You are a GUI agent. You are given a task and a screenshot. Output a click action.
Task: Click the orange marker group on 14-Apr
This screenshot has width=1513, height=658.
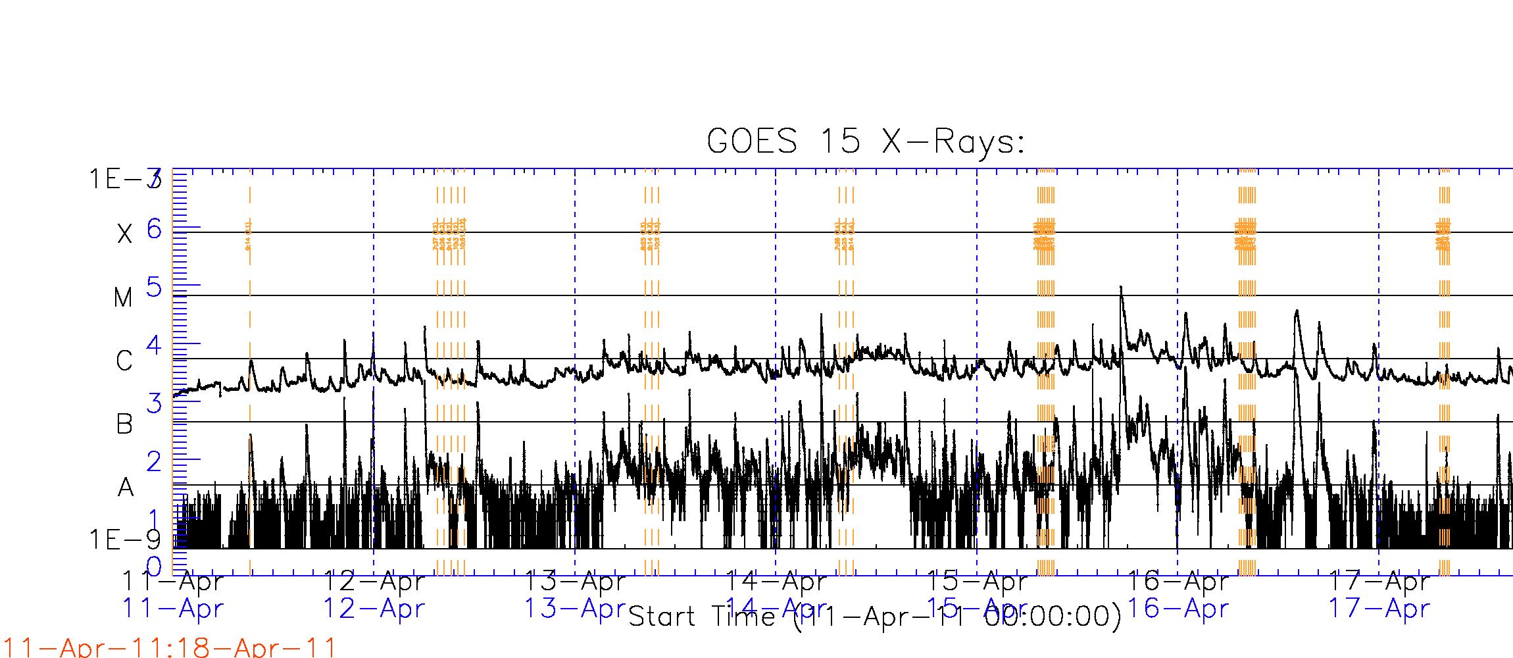846,372
